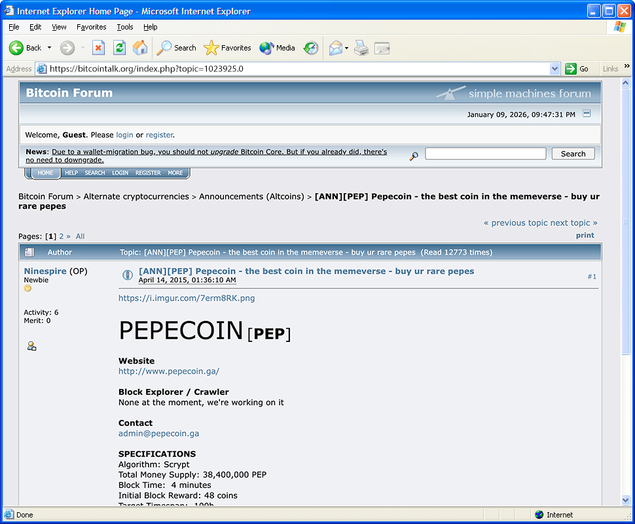Click the Home icon to go to homepage
The width and height of the screenshot is (635, 524).
click(139, 47)
